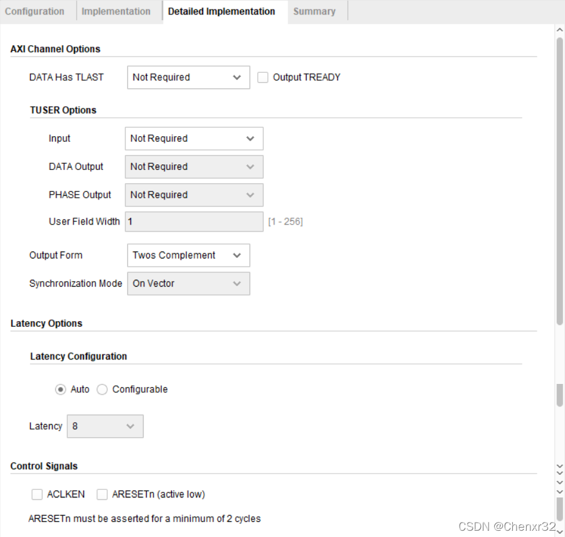The height and width of the screenshot is (537, 565).
Task: Click the AXI Channel Options heading
Action: (55, 49)
